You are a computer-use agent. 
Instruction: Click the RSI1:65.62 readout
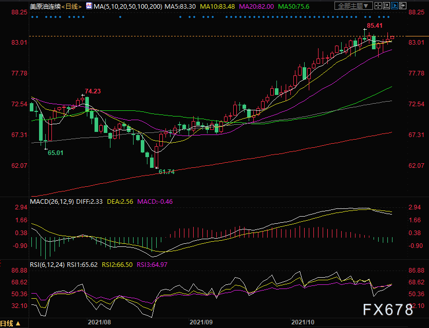82,264
